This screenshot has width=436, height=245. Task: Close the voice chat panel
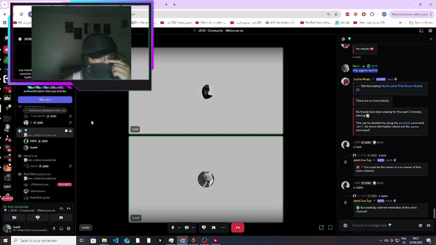431,39
